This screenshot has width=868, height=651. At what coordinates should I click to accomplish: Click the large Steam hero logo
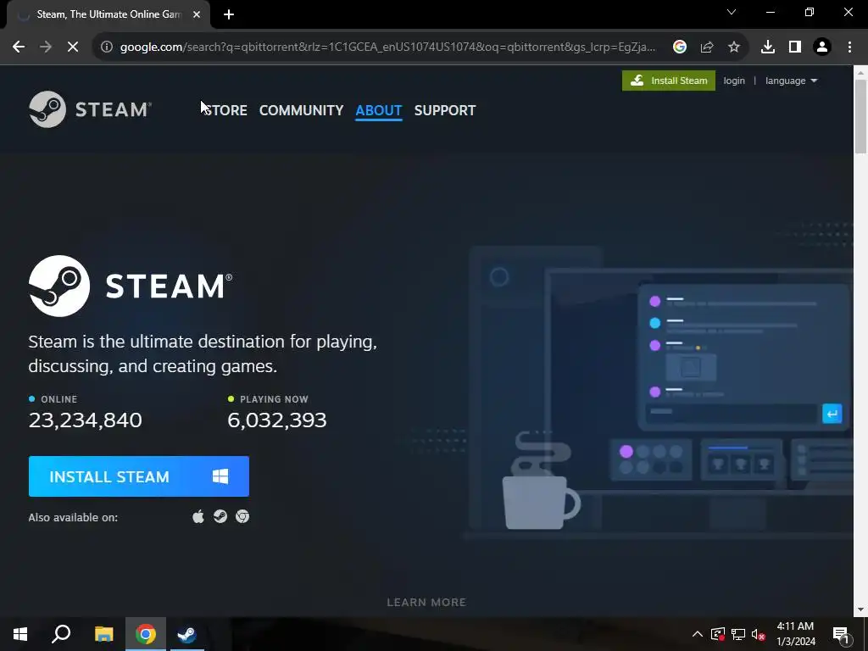[x=131, y=286]
